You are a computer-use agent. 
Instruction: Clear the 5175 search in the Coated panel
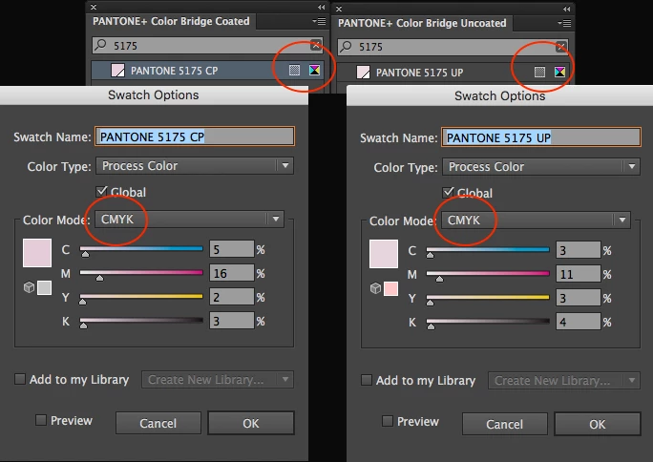click(316, 46)
